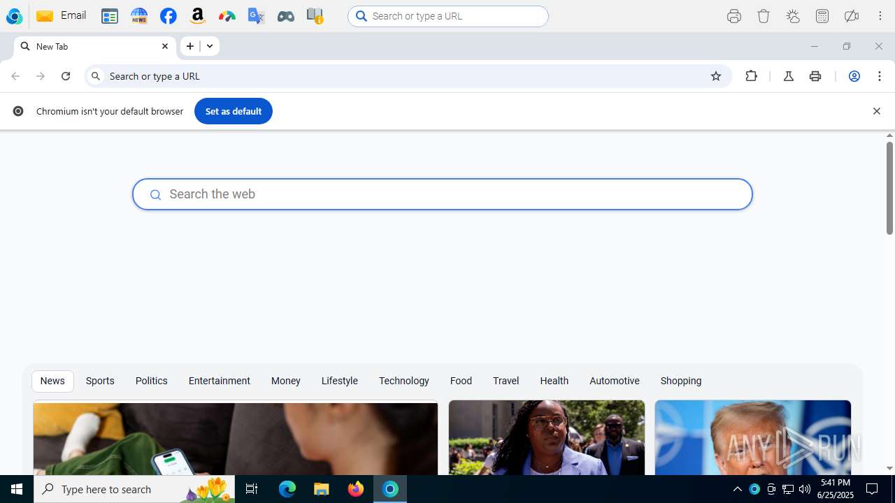Screen dimensions: 895x503
Task: Switch to the Health tab
Action: coord(554,381)
